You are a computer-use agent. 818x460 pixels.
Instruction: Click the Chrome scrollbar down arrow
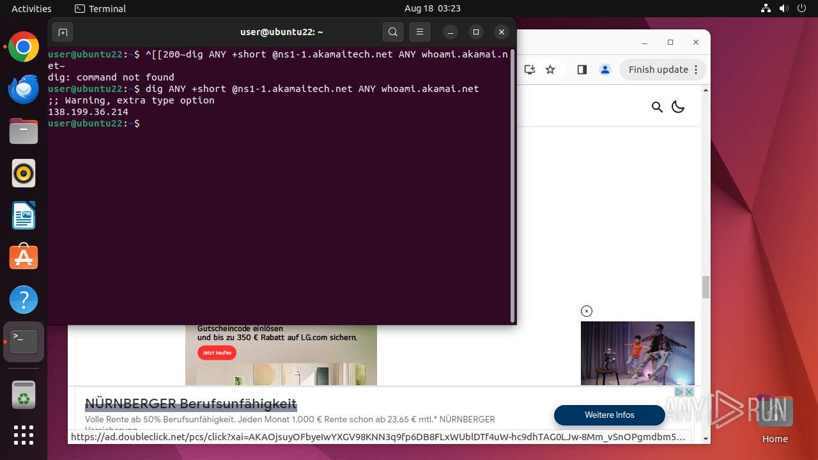pos(706,438)
